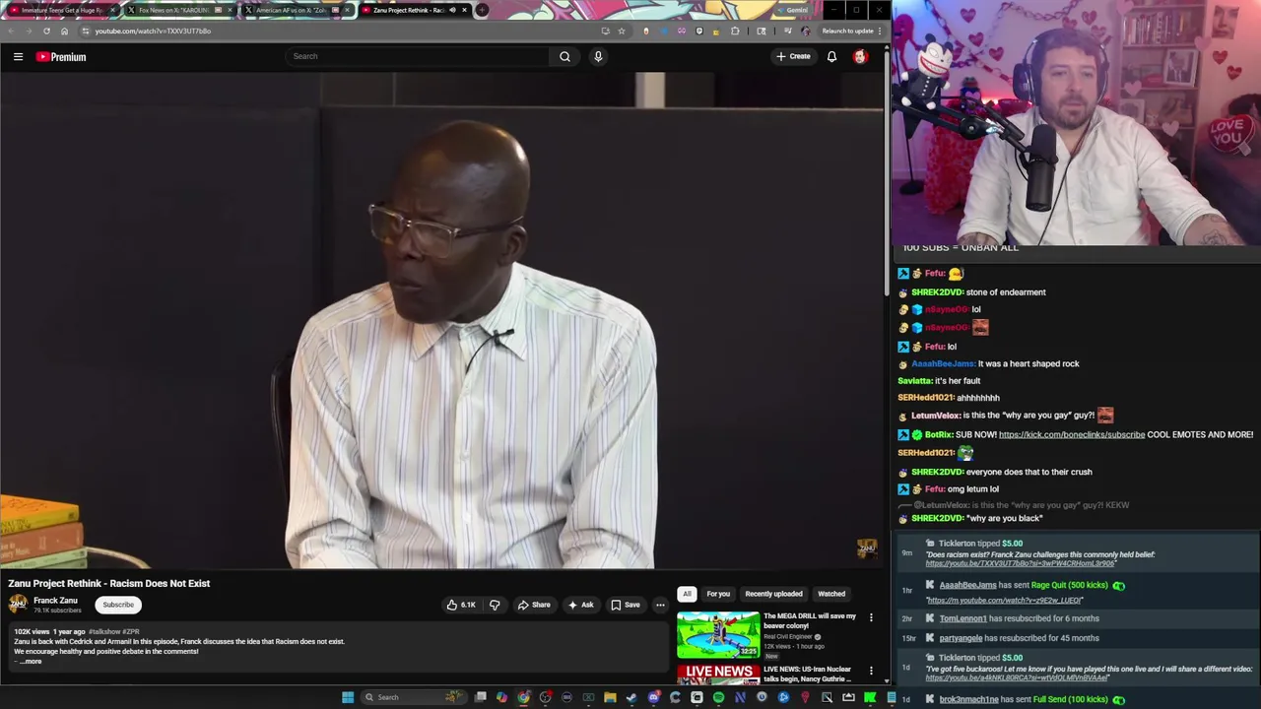
Task: Click the youtube.com address bar URL
Action: click(x=153, y=31)
